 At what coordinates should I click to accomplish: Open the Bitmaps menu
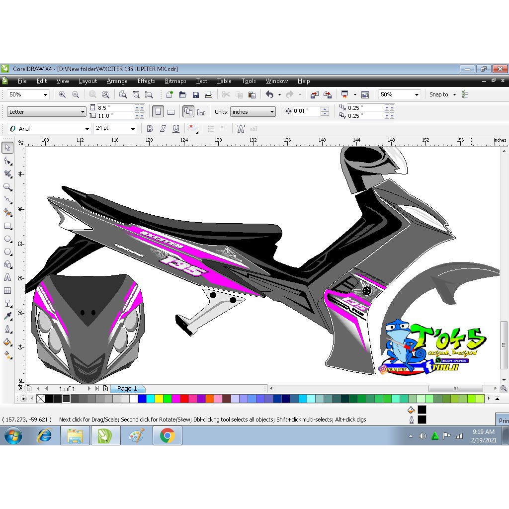click(175, 81)
